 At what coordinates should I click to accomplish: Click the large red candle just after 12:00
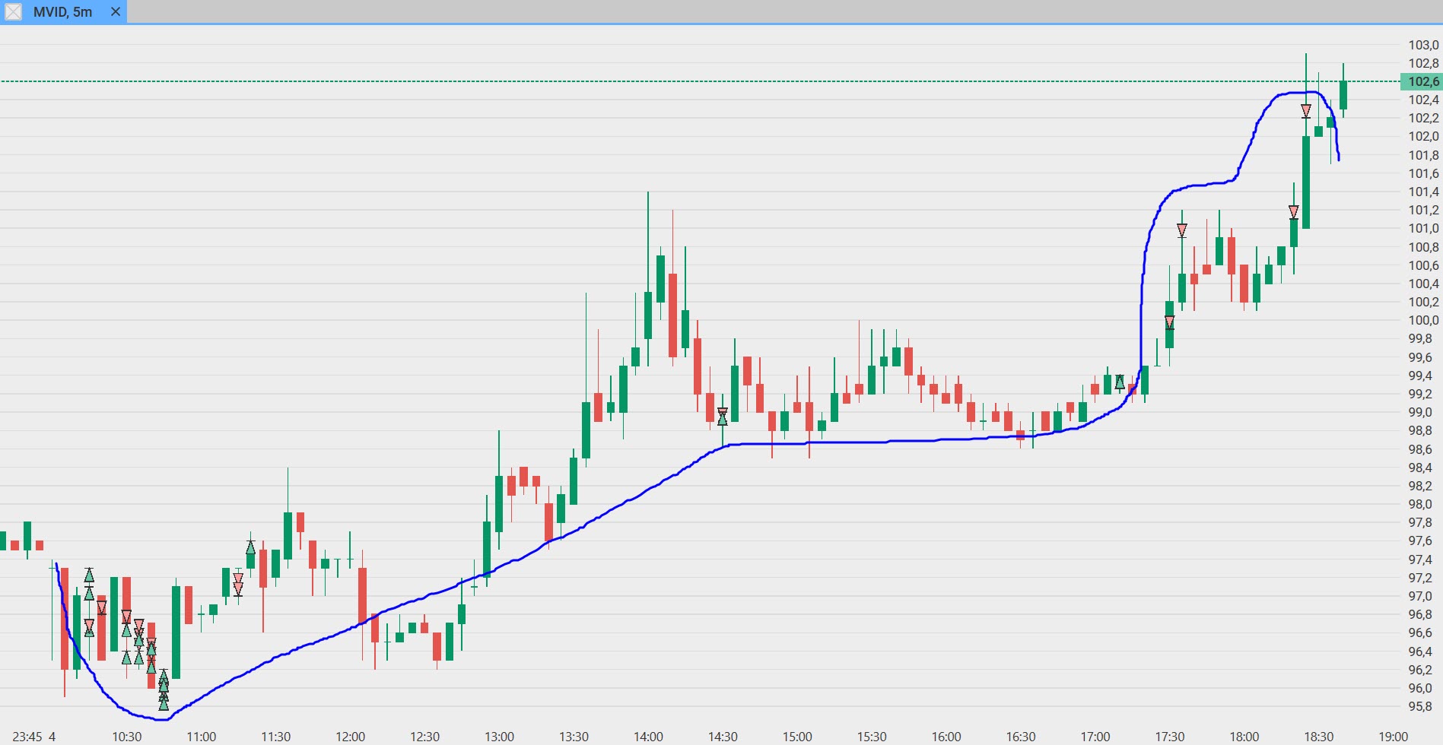tap(363, 597)
